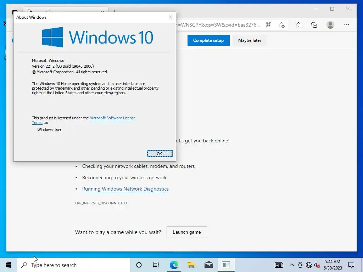The image size is (363, 272).
Task: Click 'Windows User' licensee text
Action: [49, 130]
